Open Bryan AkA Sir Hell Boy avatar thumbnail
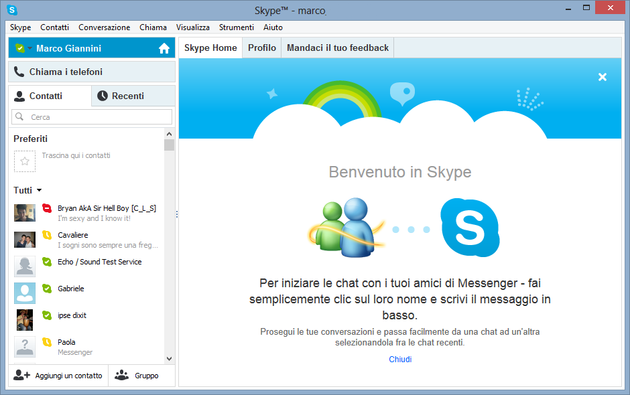This screenshot has width=630, height=395. [x=25, y=213]
